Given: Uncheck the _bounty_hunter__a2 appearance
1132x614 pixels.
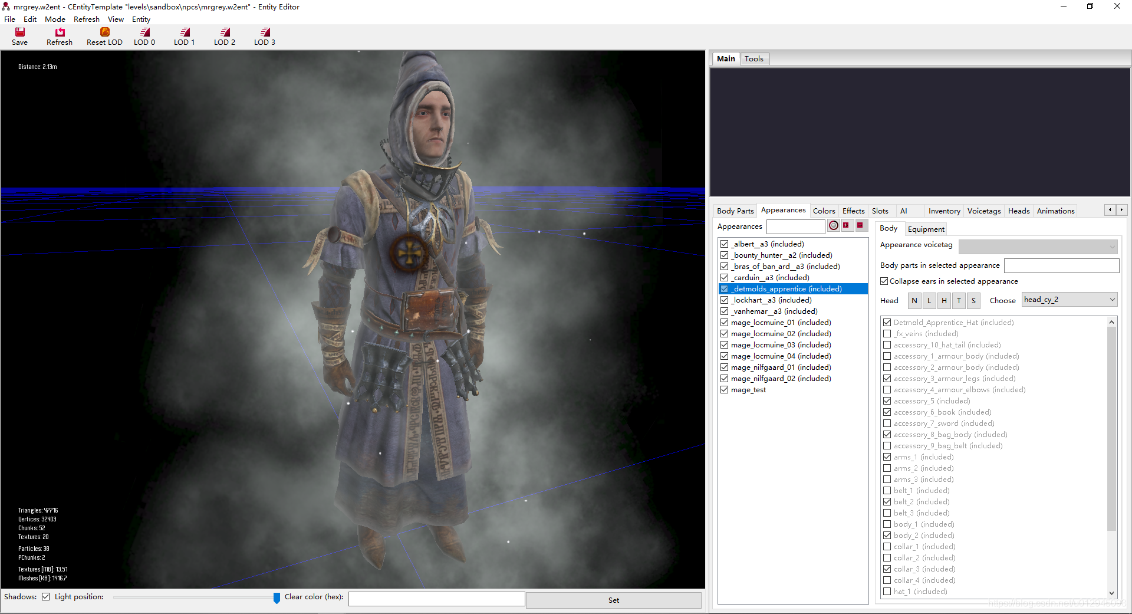Looking at the screenshot, I should [x=725, y=255].
